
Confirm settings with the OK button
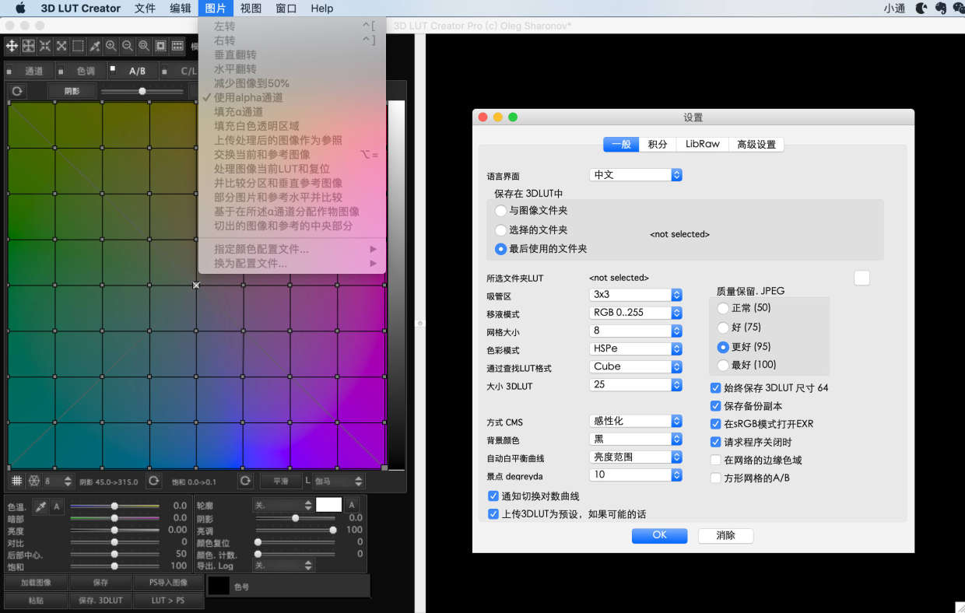(659, 535)
